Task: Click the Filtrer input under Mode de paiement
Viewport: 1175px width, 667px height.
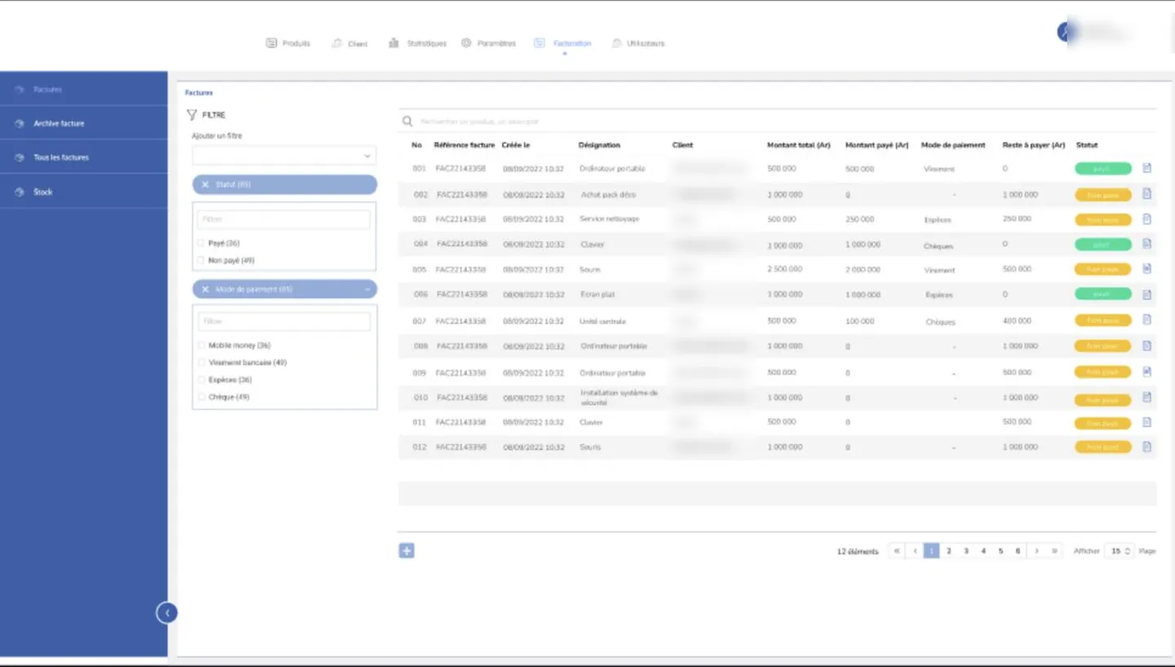Action: point(284,321)
